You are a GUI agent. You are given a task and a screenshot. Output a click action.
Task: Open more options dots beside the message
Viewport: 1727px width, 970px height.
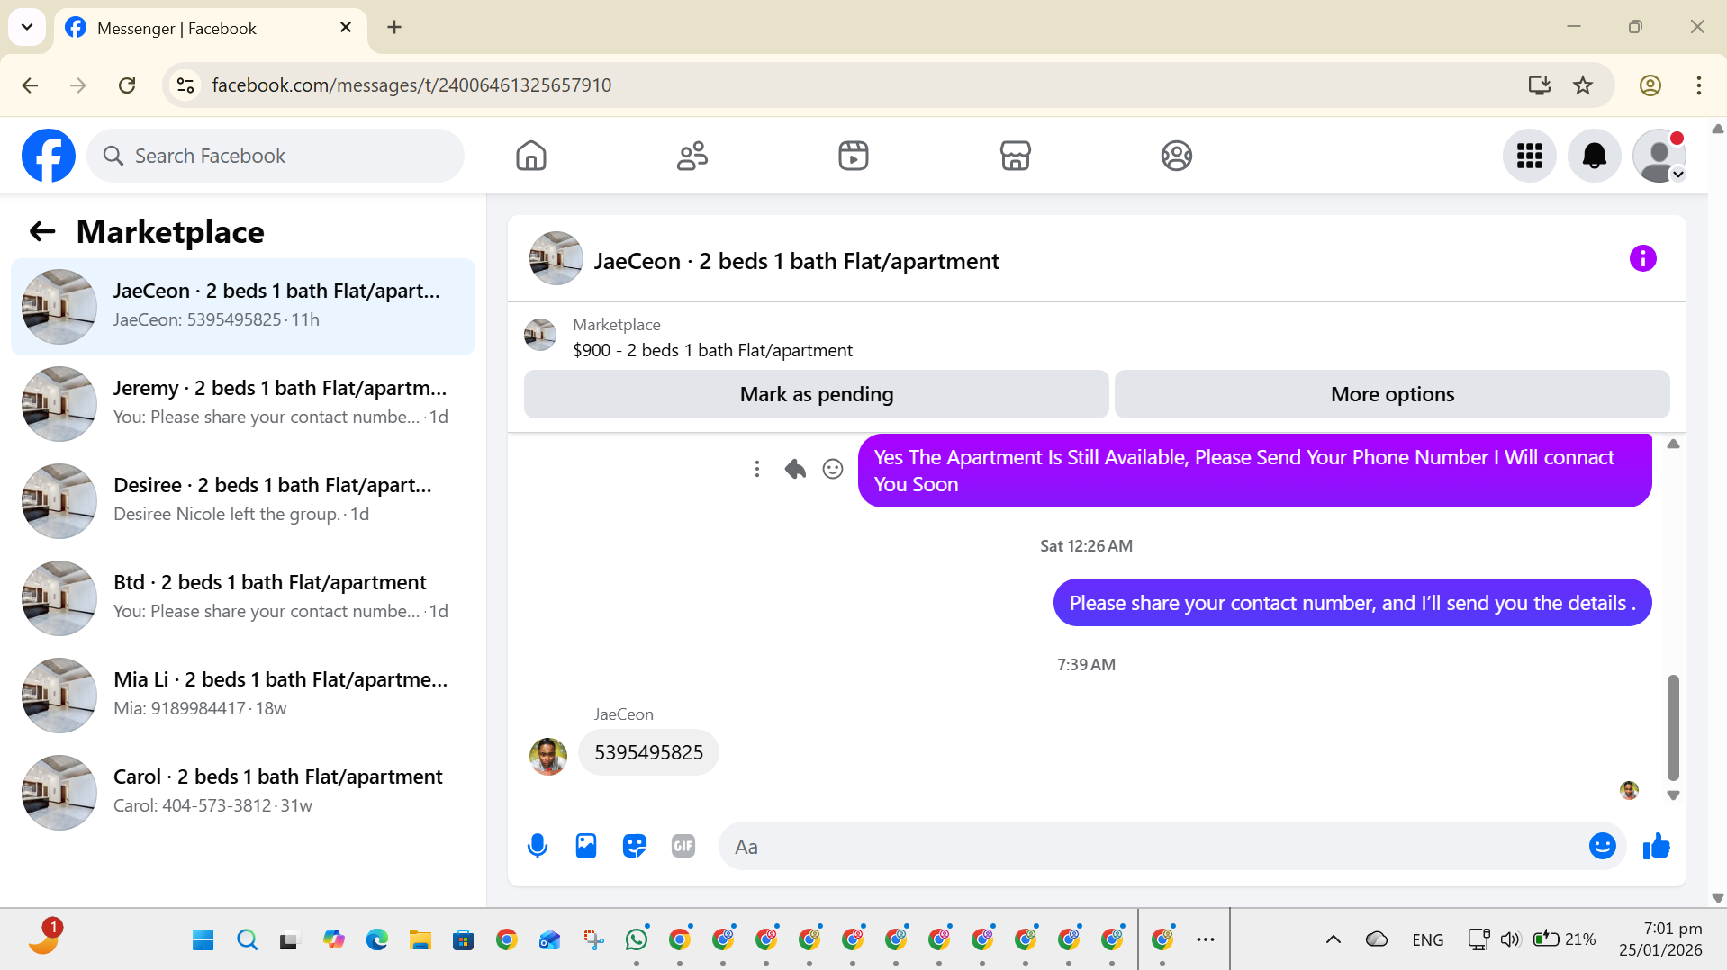pos(757,469)
